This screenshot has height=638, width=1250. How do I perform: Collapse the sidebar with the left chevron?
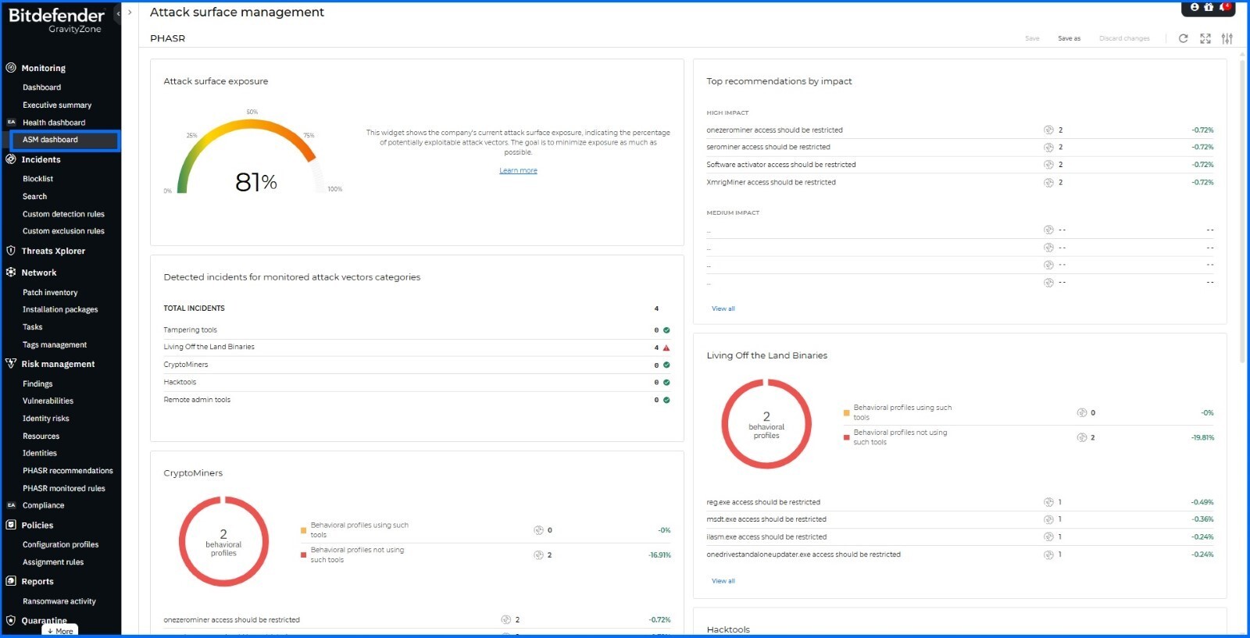coord(118,13)
